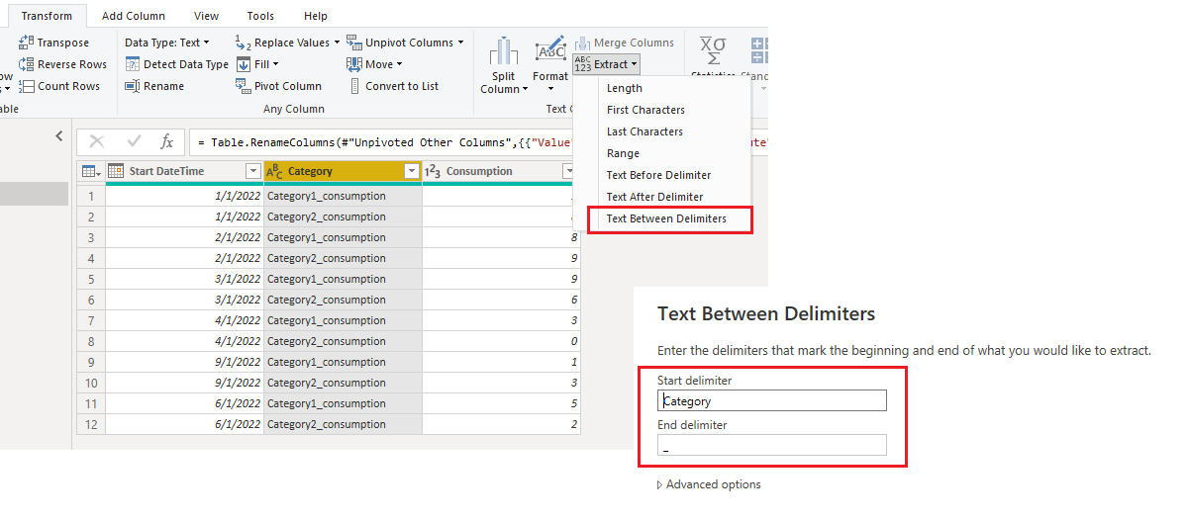1189x520 pixels.
Task: Open the Transform ribbon tab
Action: [48, 16]
